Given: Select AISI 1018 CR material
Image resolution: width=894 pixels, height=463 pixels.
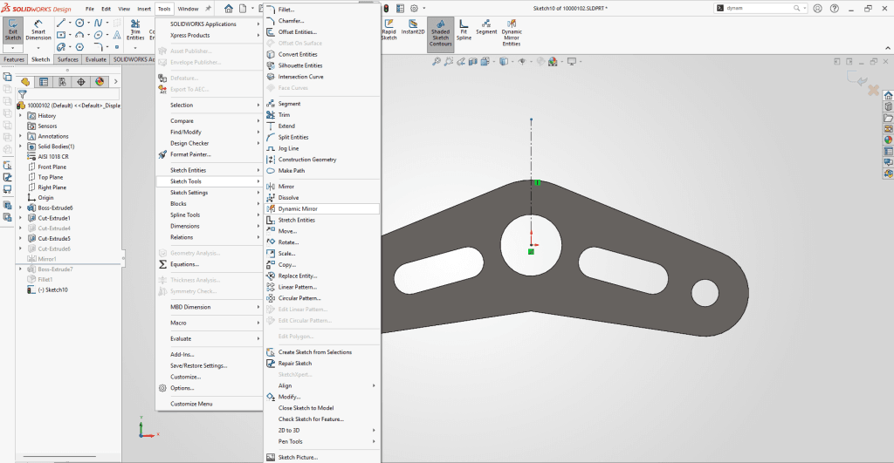Looking at the screenshot, I should (53, 157).
